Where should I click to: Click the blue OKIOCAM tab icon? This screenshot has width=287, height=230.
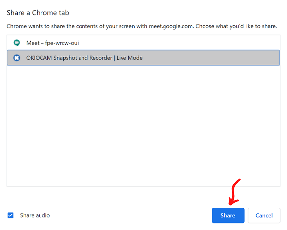(x=17, y=58)
